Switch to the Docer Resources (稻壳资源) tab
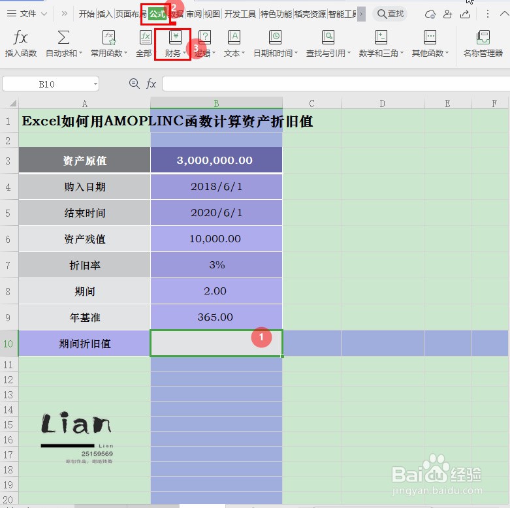The height and width of the screenshot is (508, 510). pos(310,14)
